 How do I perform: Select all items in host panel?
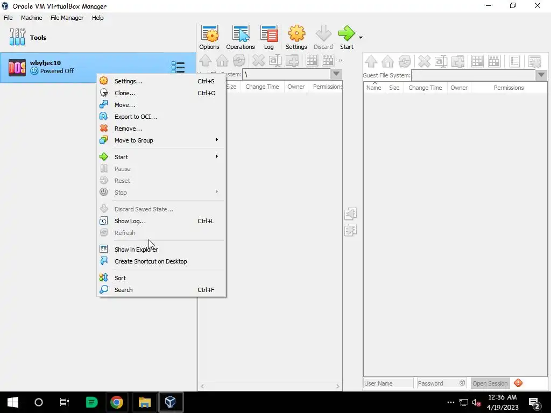point(312,60)
